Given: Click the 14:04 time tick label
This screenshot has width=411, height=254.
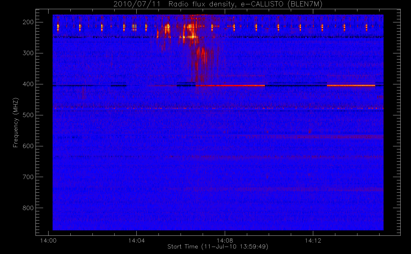Looking at the screenshot, I should (x=136, y=241).
